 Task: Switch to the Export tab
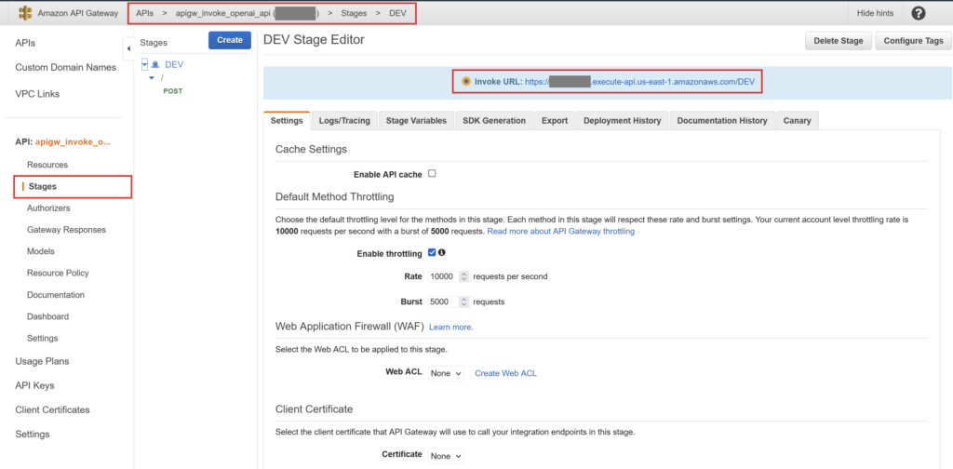point(555,120)
